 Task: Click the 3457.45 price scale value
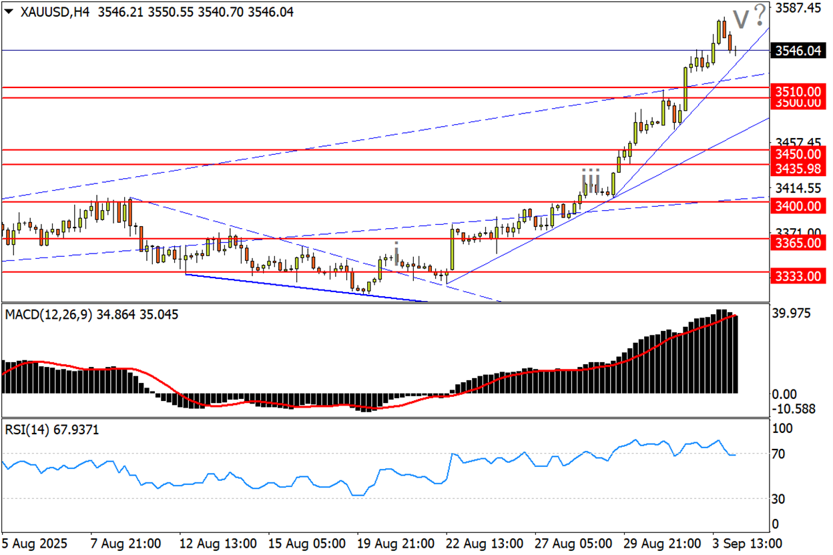click(x=798, y=142)
